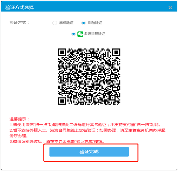The height and width of the screenshot is (171, 178).
Task: Click QR code's top-right finder square
Action: point(116,52)
